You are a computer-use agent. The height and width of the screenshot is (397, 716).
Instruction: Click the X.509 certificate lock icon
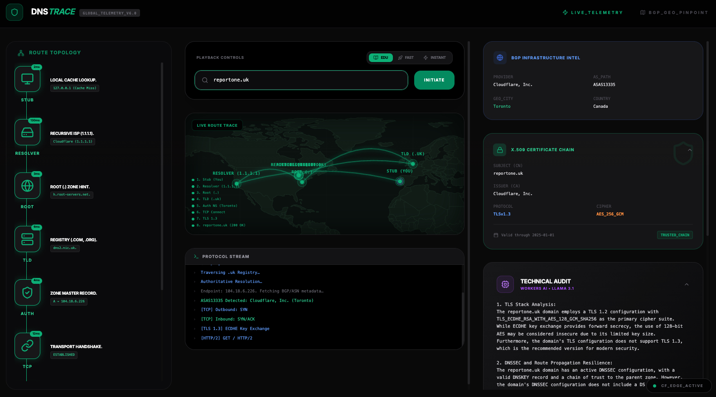point(500,149)
